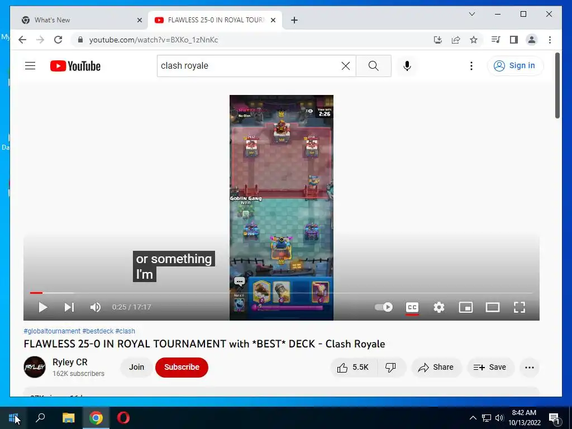
Task: Click the #bestdeck hashtag
Action: tap(98, 331)
